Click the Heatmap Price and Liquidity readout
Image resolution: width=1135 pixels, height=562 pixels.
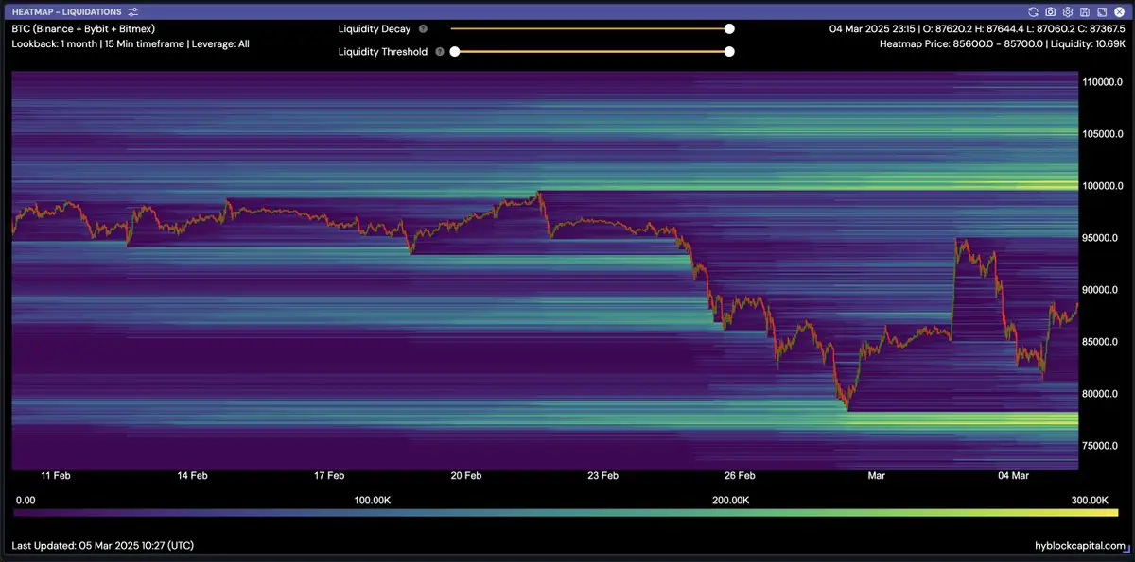tap(1002, 44)
